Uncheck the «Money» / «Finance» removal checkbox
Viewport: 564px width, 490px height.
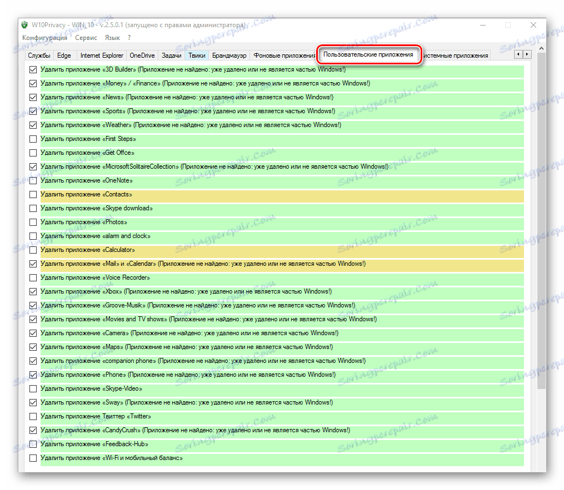(x=33, y=84)
